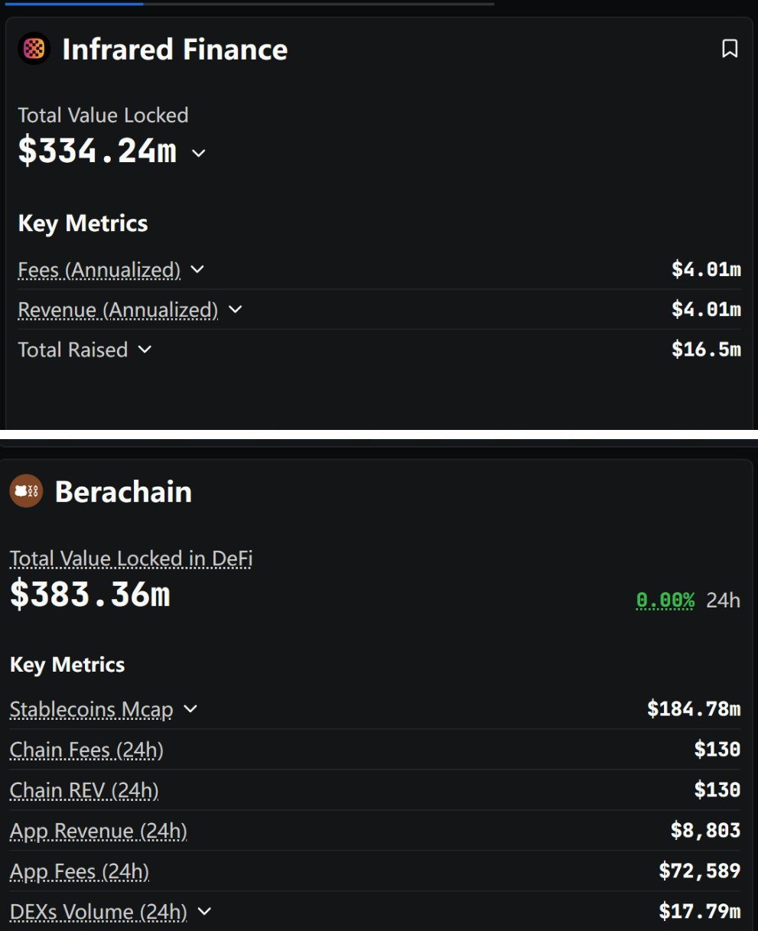Click the Infrared Finance title text

click(x=174, y=50)
